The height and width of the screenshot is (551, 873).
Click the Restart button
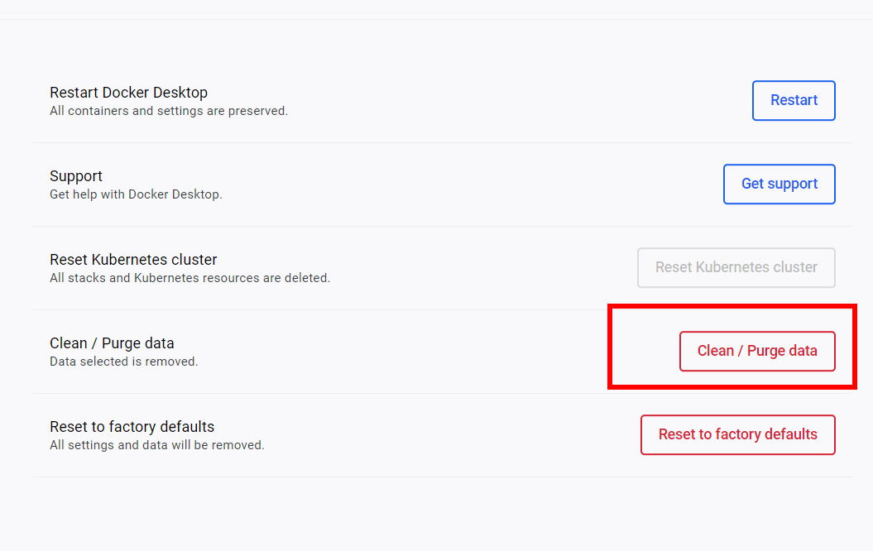pyautogui.click(x=794, y=100)
